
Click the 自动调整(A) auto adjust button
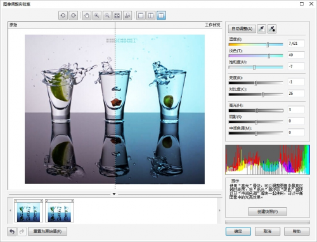[242, 28]
